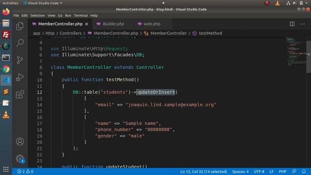Open the Run menu
The image size is (311, 175).
pos(68,16)
